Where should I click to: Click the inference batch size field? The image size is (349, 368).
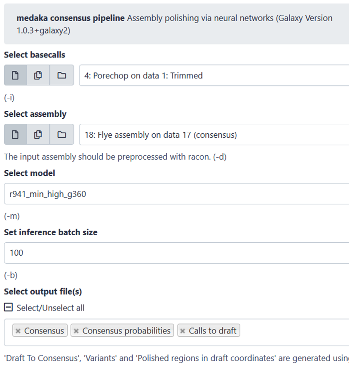[x=176, y=253]
